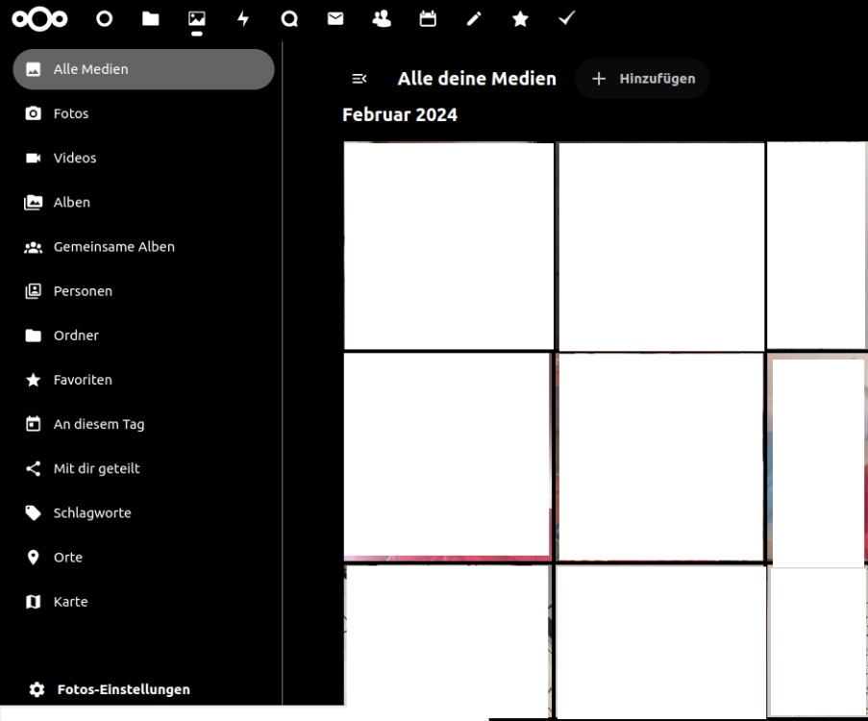The image size is (868, 721).
Task: Click the Orte location pin icon
Action: pos(34,557)
